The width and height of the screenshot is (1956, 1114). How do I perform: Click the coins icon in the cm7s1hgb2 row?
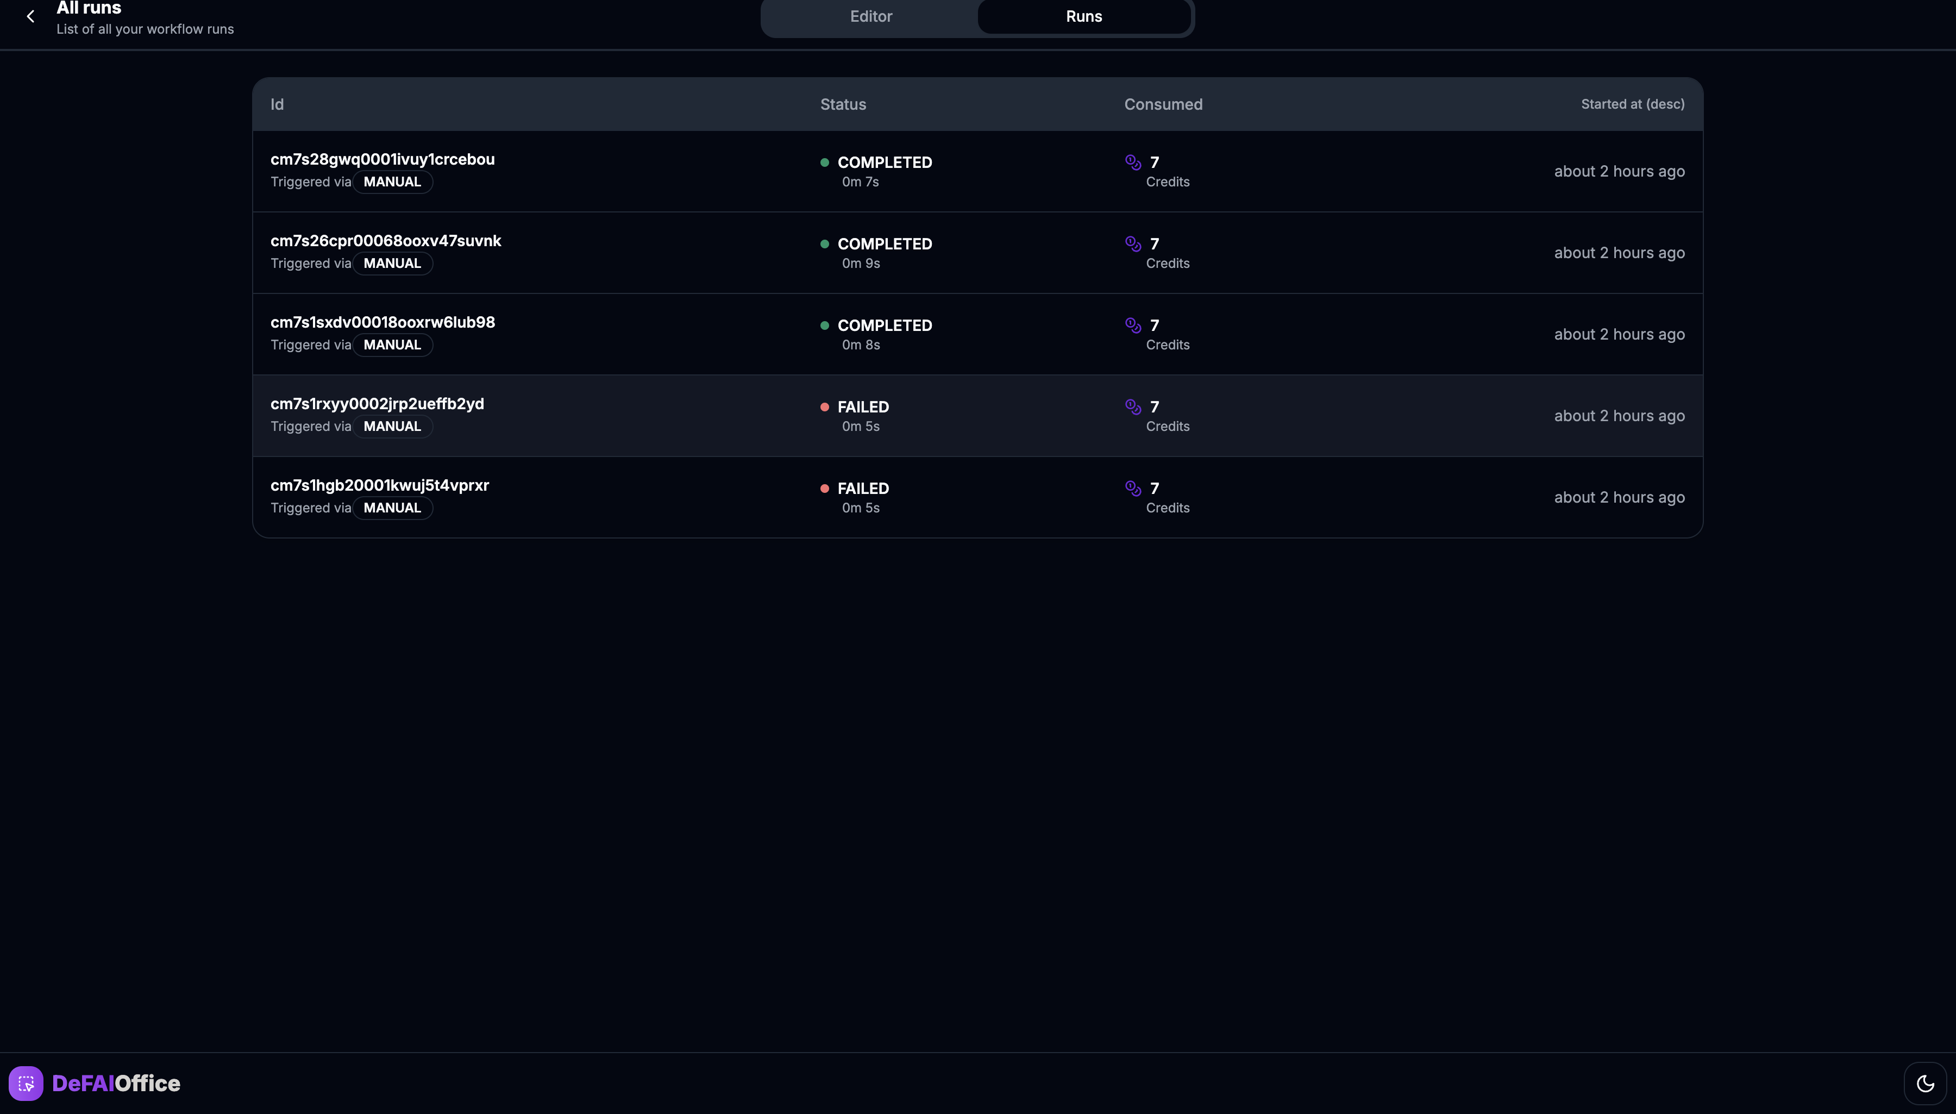pyautogui.click(x=1133, y=487)
